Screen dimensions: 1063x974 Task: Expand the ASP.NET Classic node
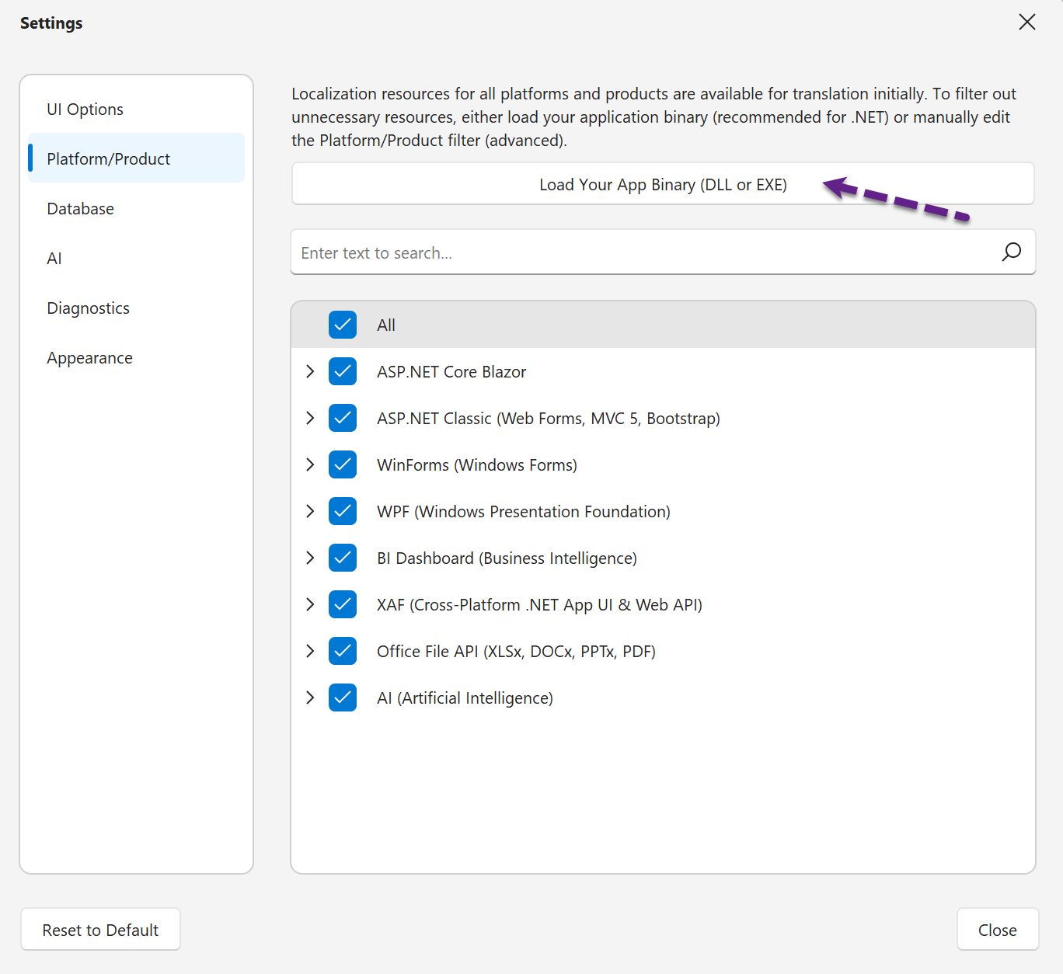click(x=310, y=418)
